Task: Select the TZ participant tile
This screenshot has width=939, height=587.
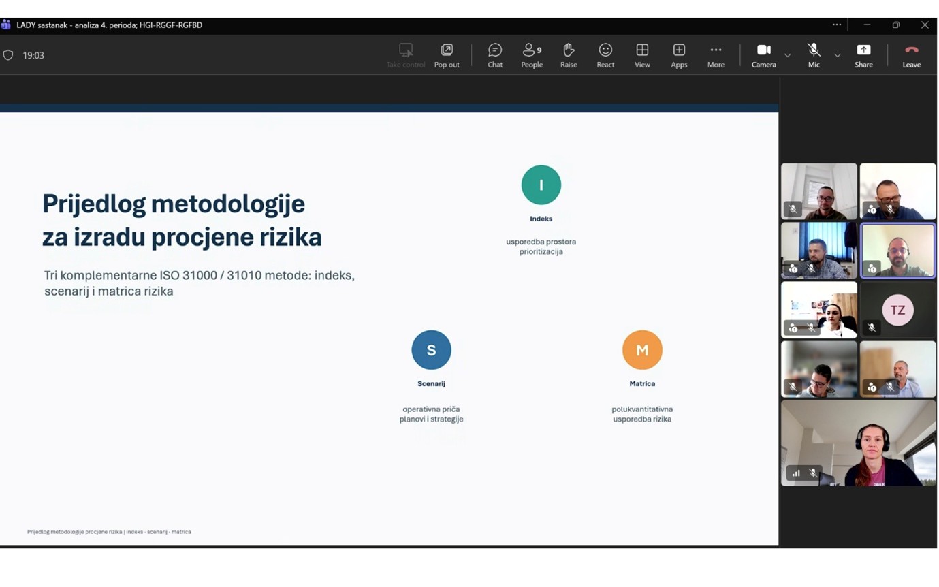Action: [897, 310]
